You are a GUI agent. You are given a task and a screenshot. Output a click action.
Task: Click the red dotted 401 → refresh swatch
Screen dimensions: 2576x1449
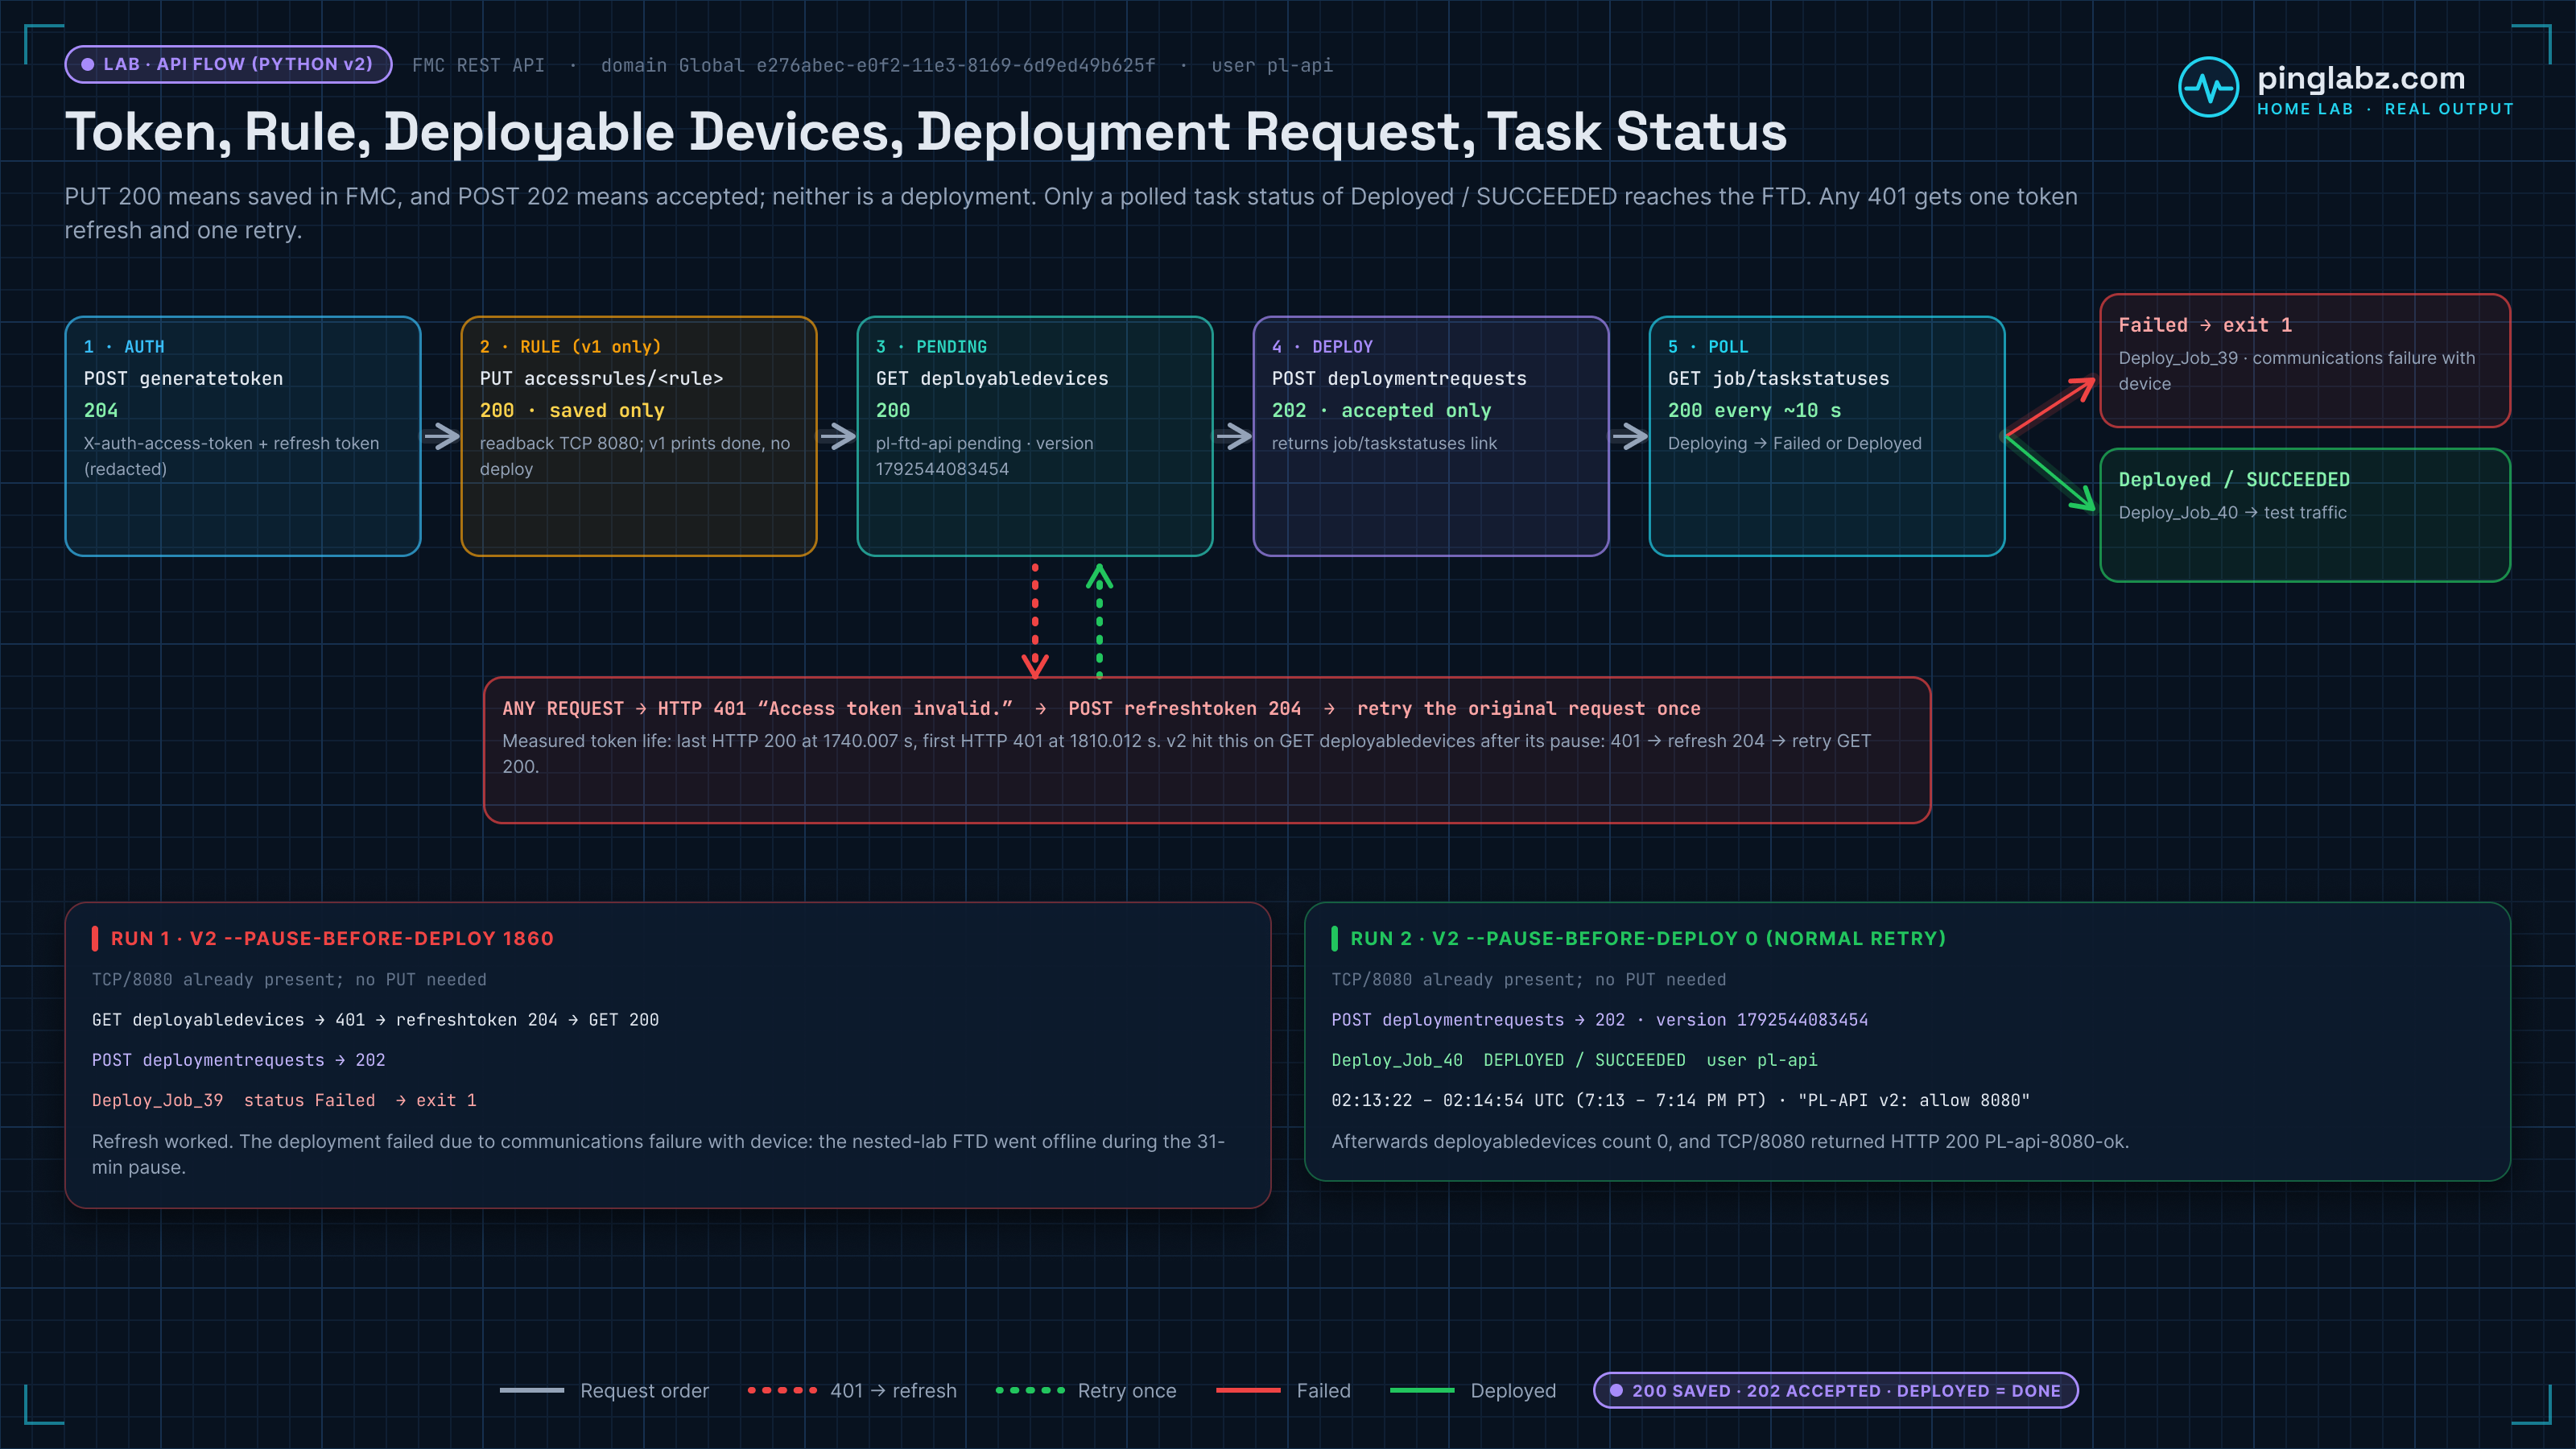782,1390
